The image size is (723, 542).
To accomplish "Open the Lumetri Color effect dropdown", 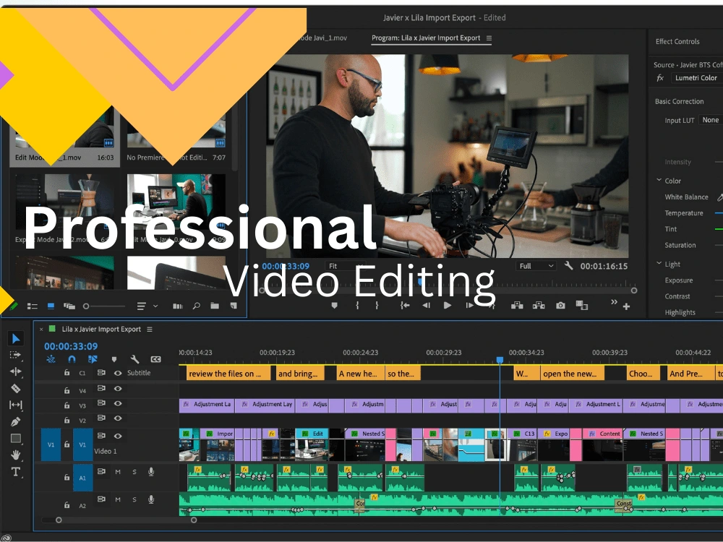I will coord(696,78).
